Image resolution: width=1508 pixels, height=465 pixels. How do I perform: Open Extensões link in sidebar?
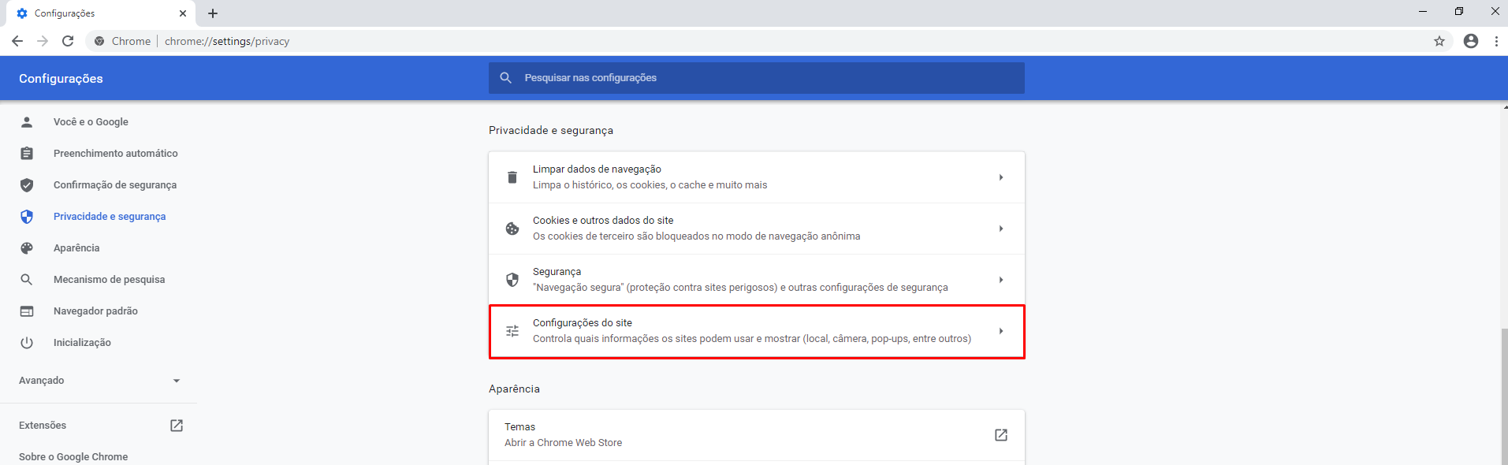click(43, 426)
